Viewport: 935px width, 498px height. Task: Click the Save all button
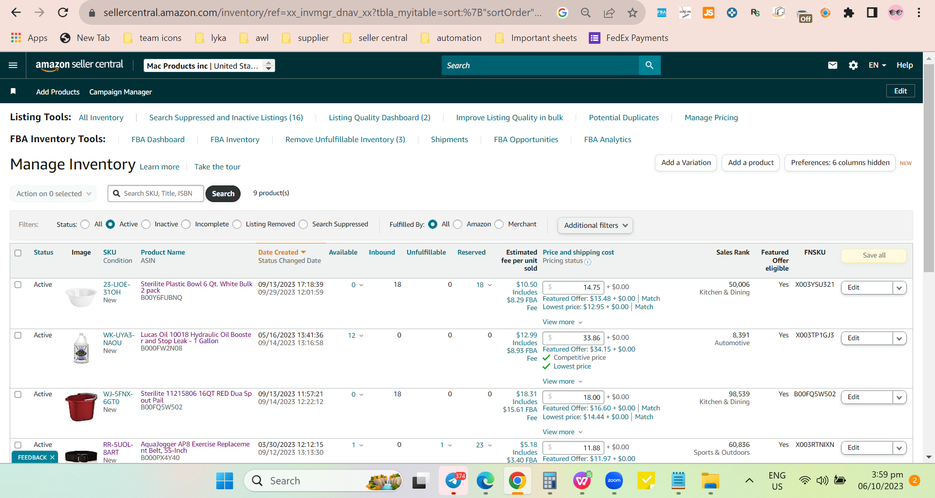874,256
